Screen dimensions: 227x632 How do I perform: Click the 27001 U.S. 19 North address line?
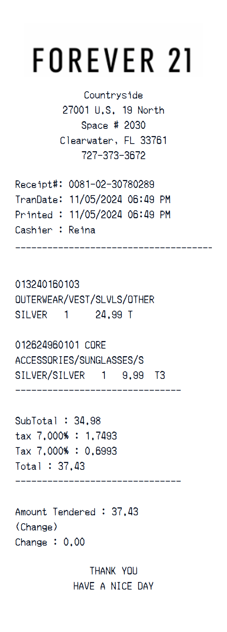[113, 110]
